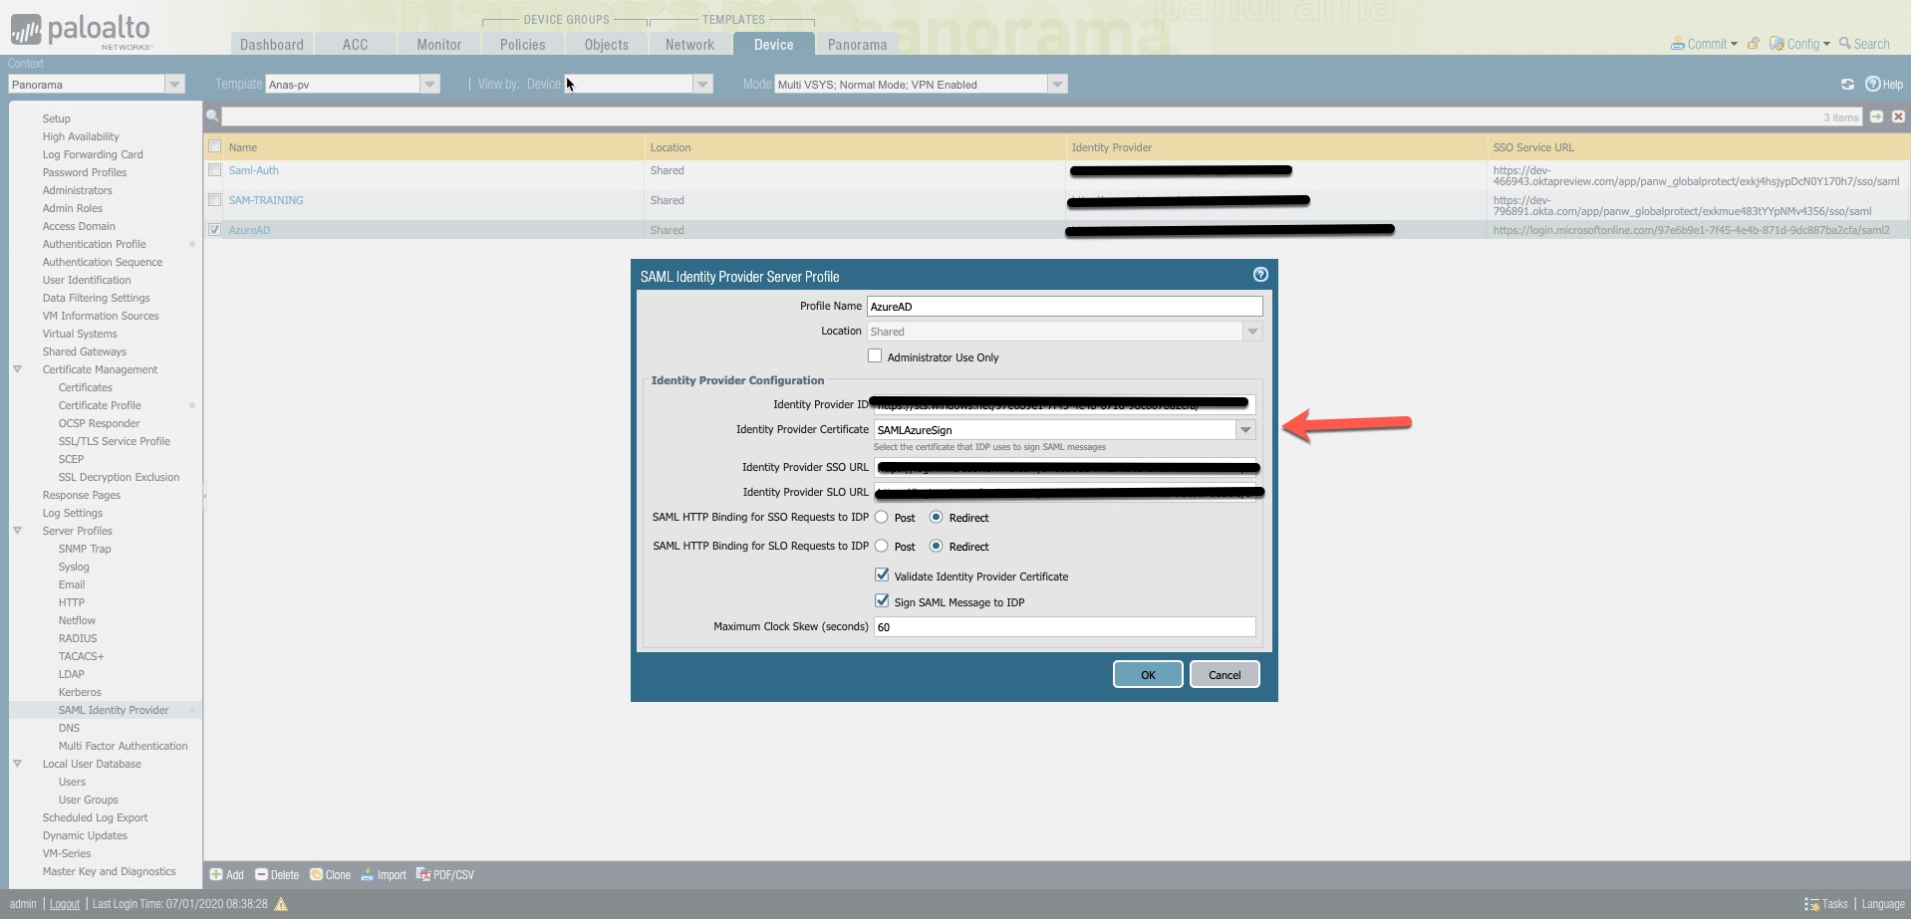Screen dimensions: 1911x919
Task: Click the help icon in the SAML profile dialog
Action: tap(1260, 275)
